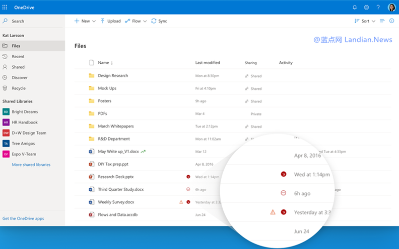The height and width of the screenshot is (249, 399).
Task: Select Recent in the left navigation
Action: 18,56
